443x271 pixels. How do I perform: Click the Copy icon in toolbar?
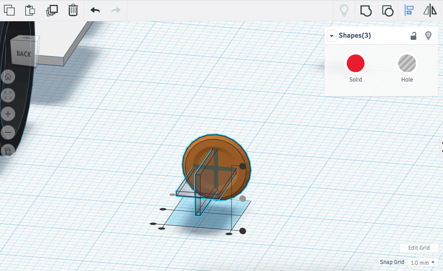(x=9, y=10)
